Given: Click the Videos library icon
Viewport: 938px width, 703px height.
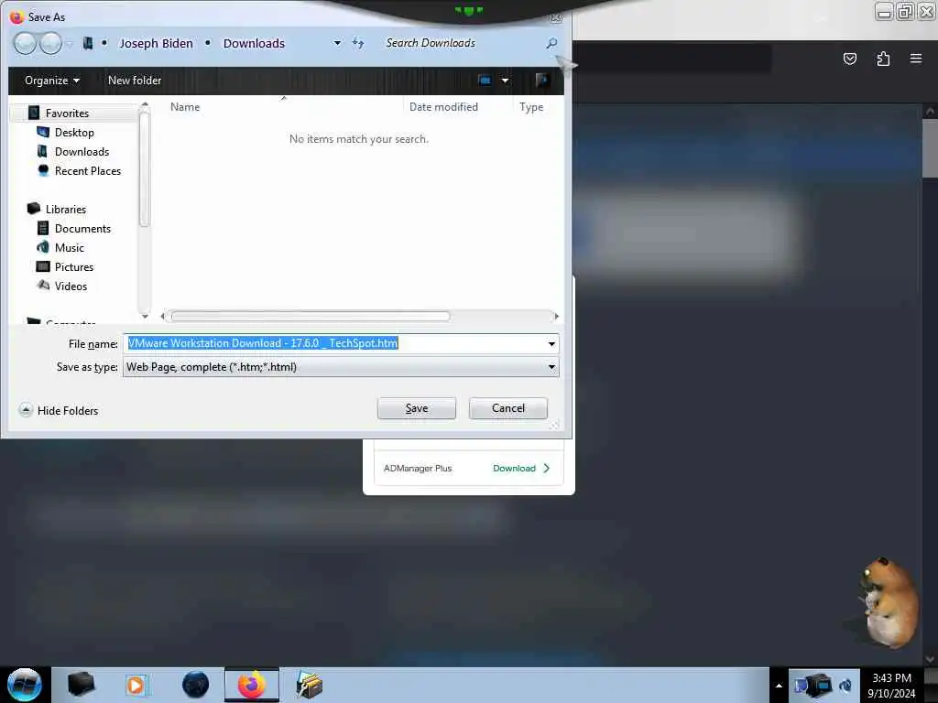Looking at the screenshot, I should click(43, 286).
